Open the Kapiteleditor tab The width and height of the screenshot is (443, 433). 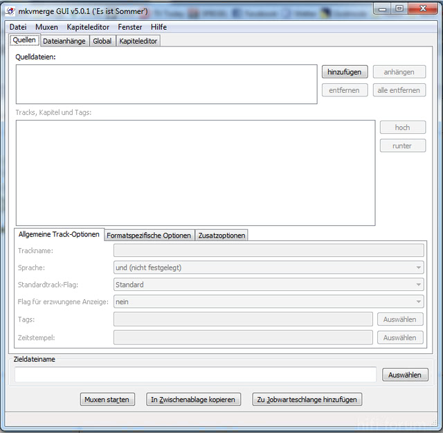[x=138, y=41]
